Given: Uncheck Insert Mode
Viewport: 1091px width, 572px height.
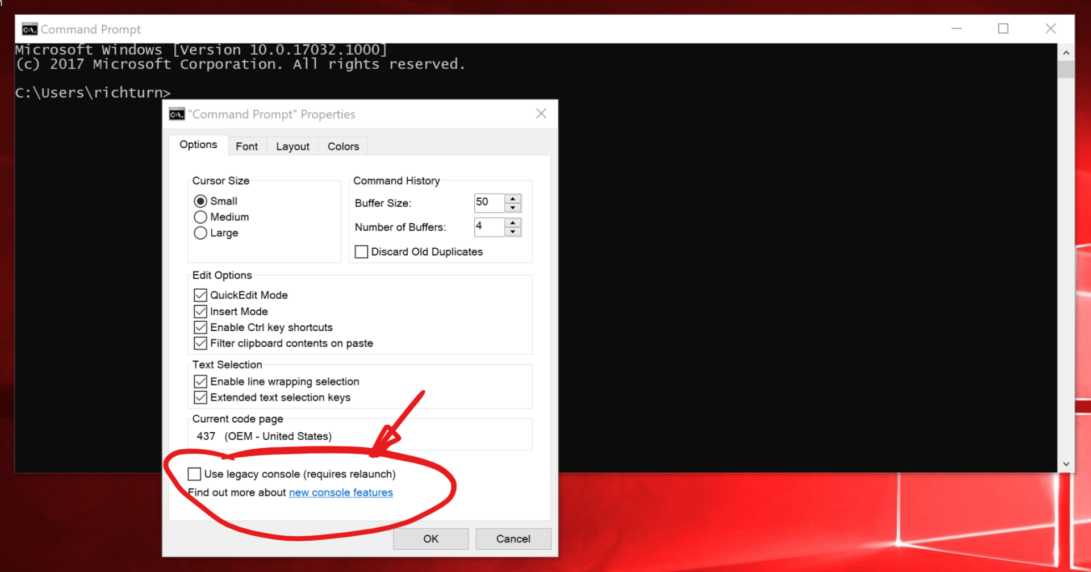Looking at the screenshot, I should click(x=200, y=311).
